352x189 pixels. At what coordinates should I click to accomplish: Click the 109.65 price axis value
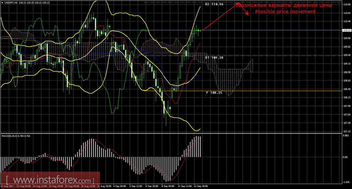click(x=347, y=47)
